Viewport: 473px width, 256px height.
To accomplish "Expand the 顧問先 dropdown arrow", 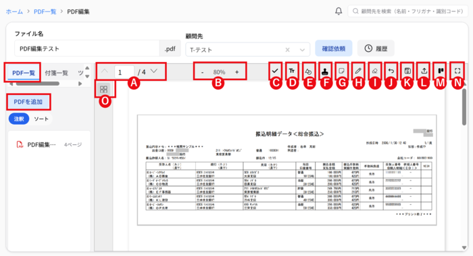I will click(x=302, y=50).
